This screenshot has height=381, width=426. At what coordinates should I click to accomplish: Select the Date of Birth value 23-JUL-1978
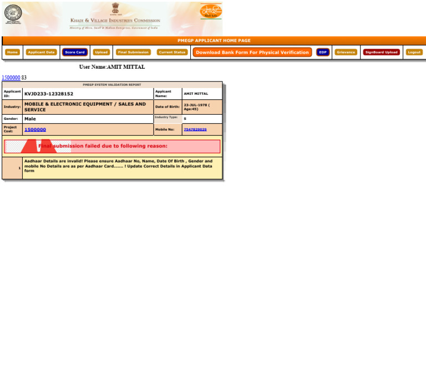point(197,106)
